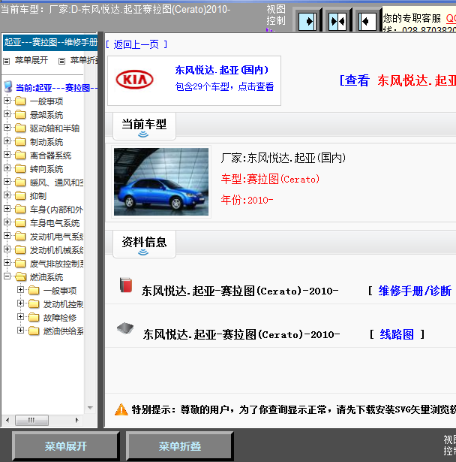Click folder icon next to 车身电气系统
This screenshot has height=462, width=456.
point(20,223)
